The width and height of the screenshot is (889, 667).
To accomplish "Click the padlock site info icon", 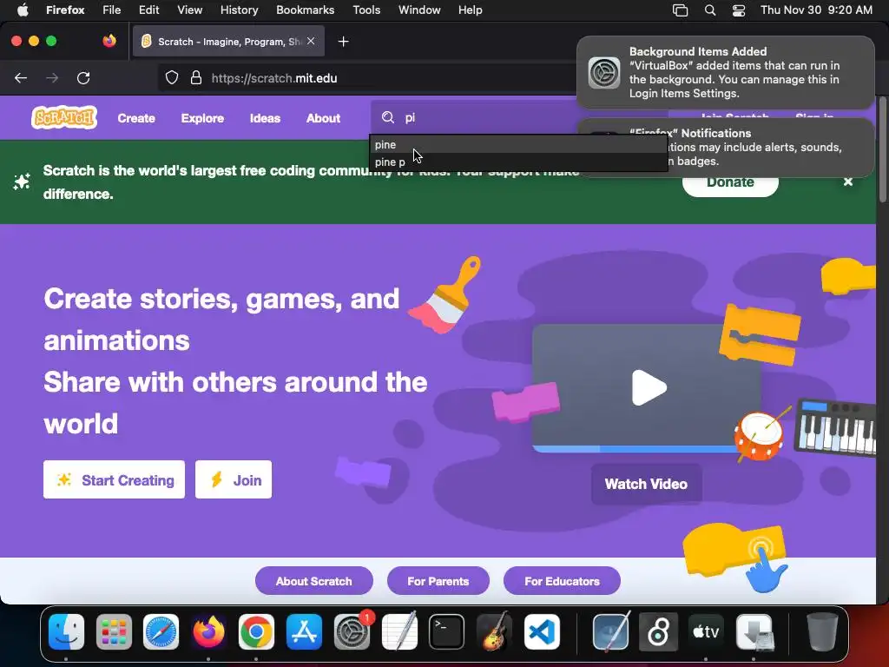I will (196, 78).
